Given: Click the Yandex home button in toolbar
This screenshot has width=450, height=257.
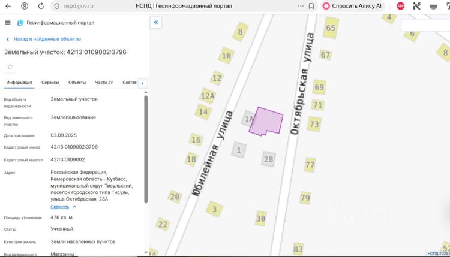Looking at the screenshot, I should point(25,6).
